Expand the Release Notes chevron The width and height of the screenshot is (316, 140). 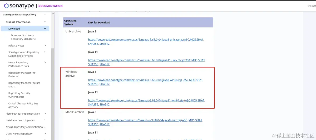(x=45, y=46)
